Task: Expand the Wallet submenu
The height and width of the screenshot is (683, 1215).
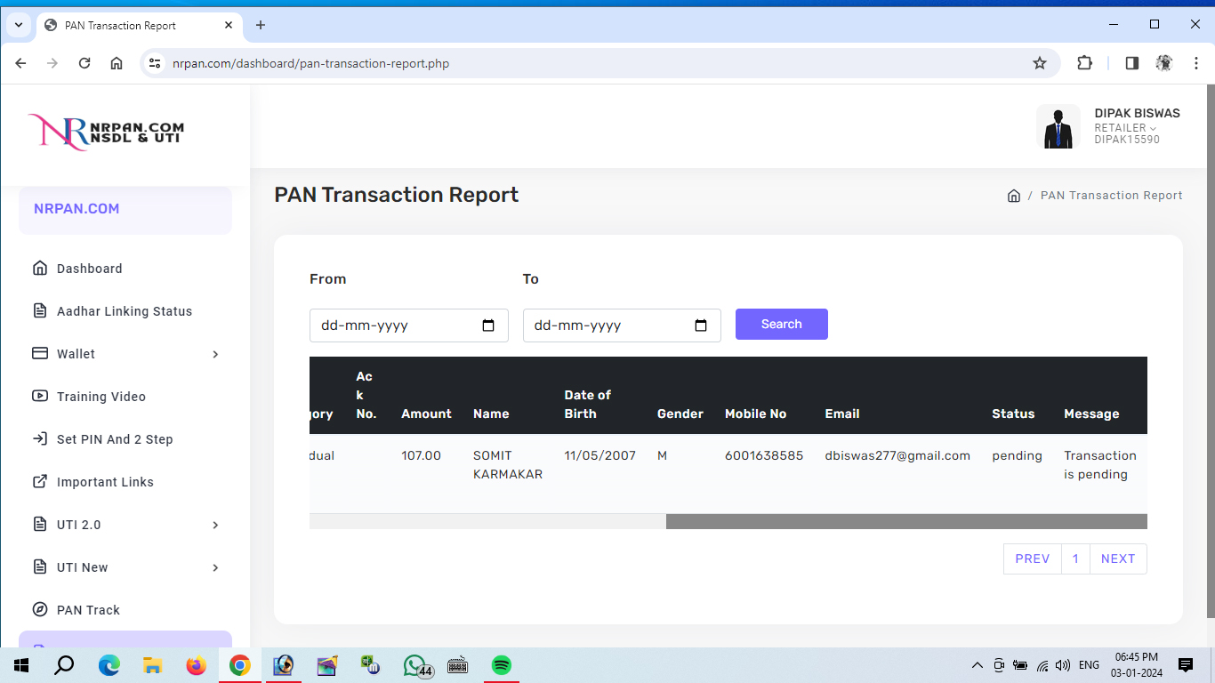Action: pyautogui.click(x=125, y=354)
